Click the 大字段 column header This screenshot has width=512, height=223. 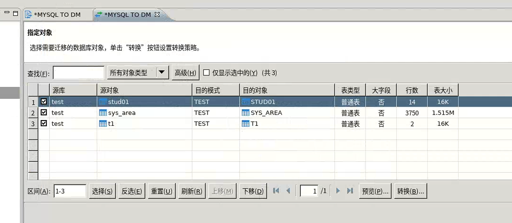coord(381,90)
